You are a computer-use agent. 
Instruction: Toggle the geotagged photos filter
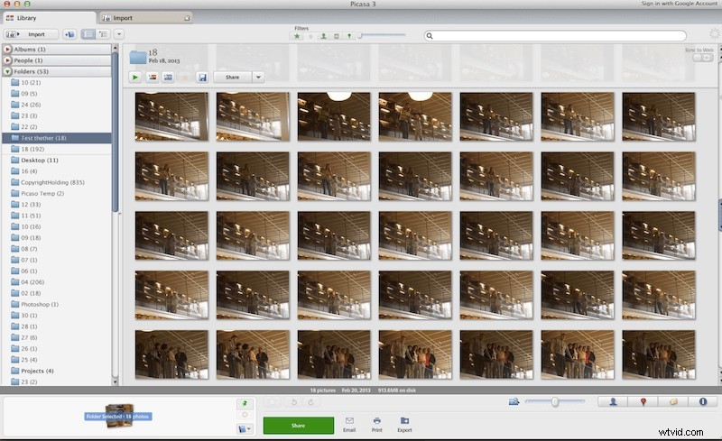[349, 36]
